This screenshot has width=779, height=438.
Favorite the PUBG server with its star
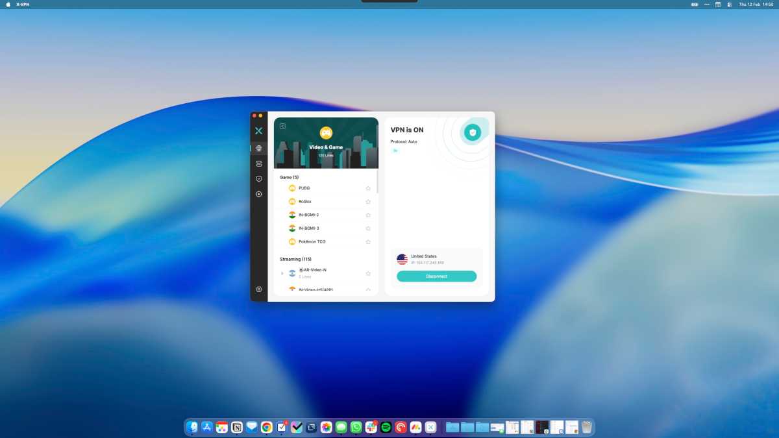pos(368,188)
